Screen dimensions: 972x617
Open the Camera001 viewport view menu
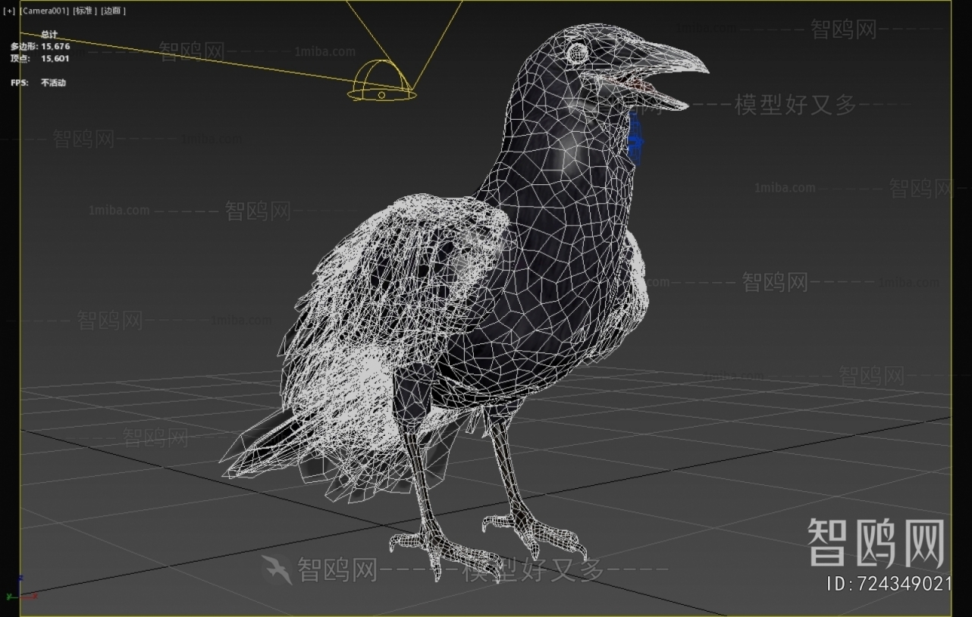tap(44, 11)
